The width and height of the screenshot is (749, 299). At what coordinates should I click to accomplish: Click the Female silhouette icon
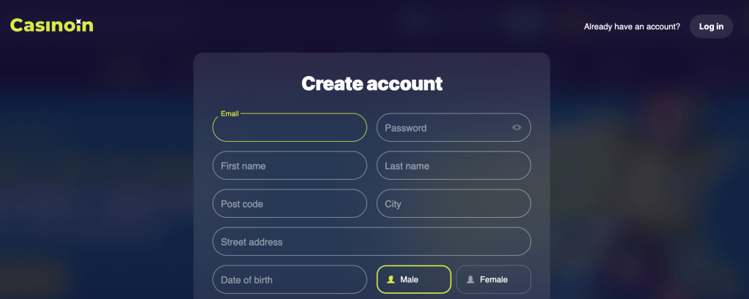tap(470, 279)
